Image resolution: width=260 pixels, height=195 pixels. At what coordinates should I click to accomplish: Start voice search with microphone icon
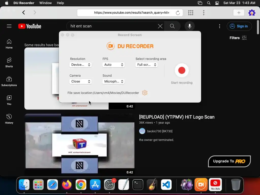pos(189,26)
